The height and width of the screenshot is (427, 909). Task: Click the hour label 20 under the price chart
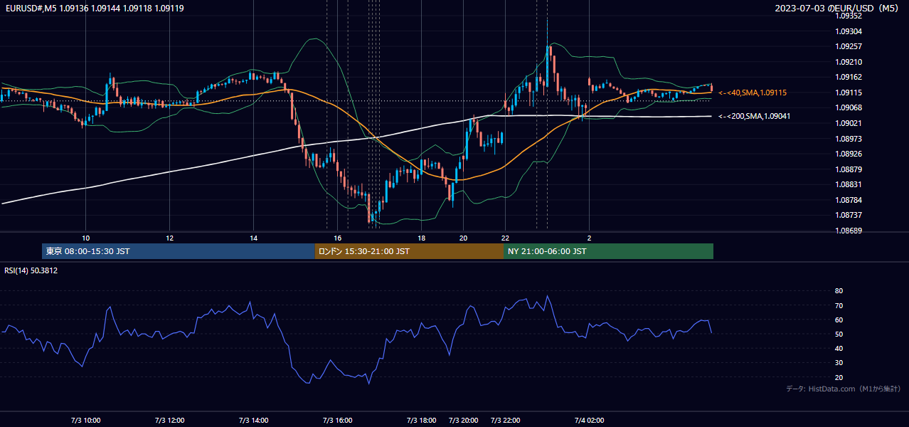click(464, 238)
